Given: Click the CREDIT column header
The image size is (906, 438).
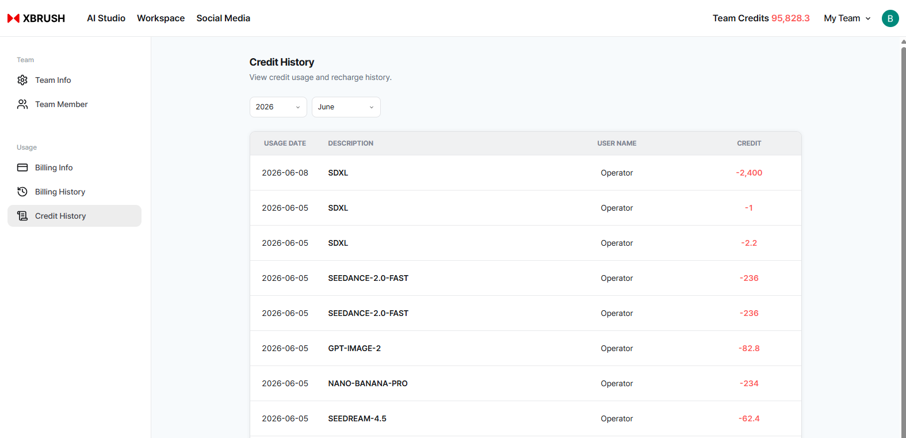Looking at the screenshot, I should 749,143.
